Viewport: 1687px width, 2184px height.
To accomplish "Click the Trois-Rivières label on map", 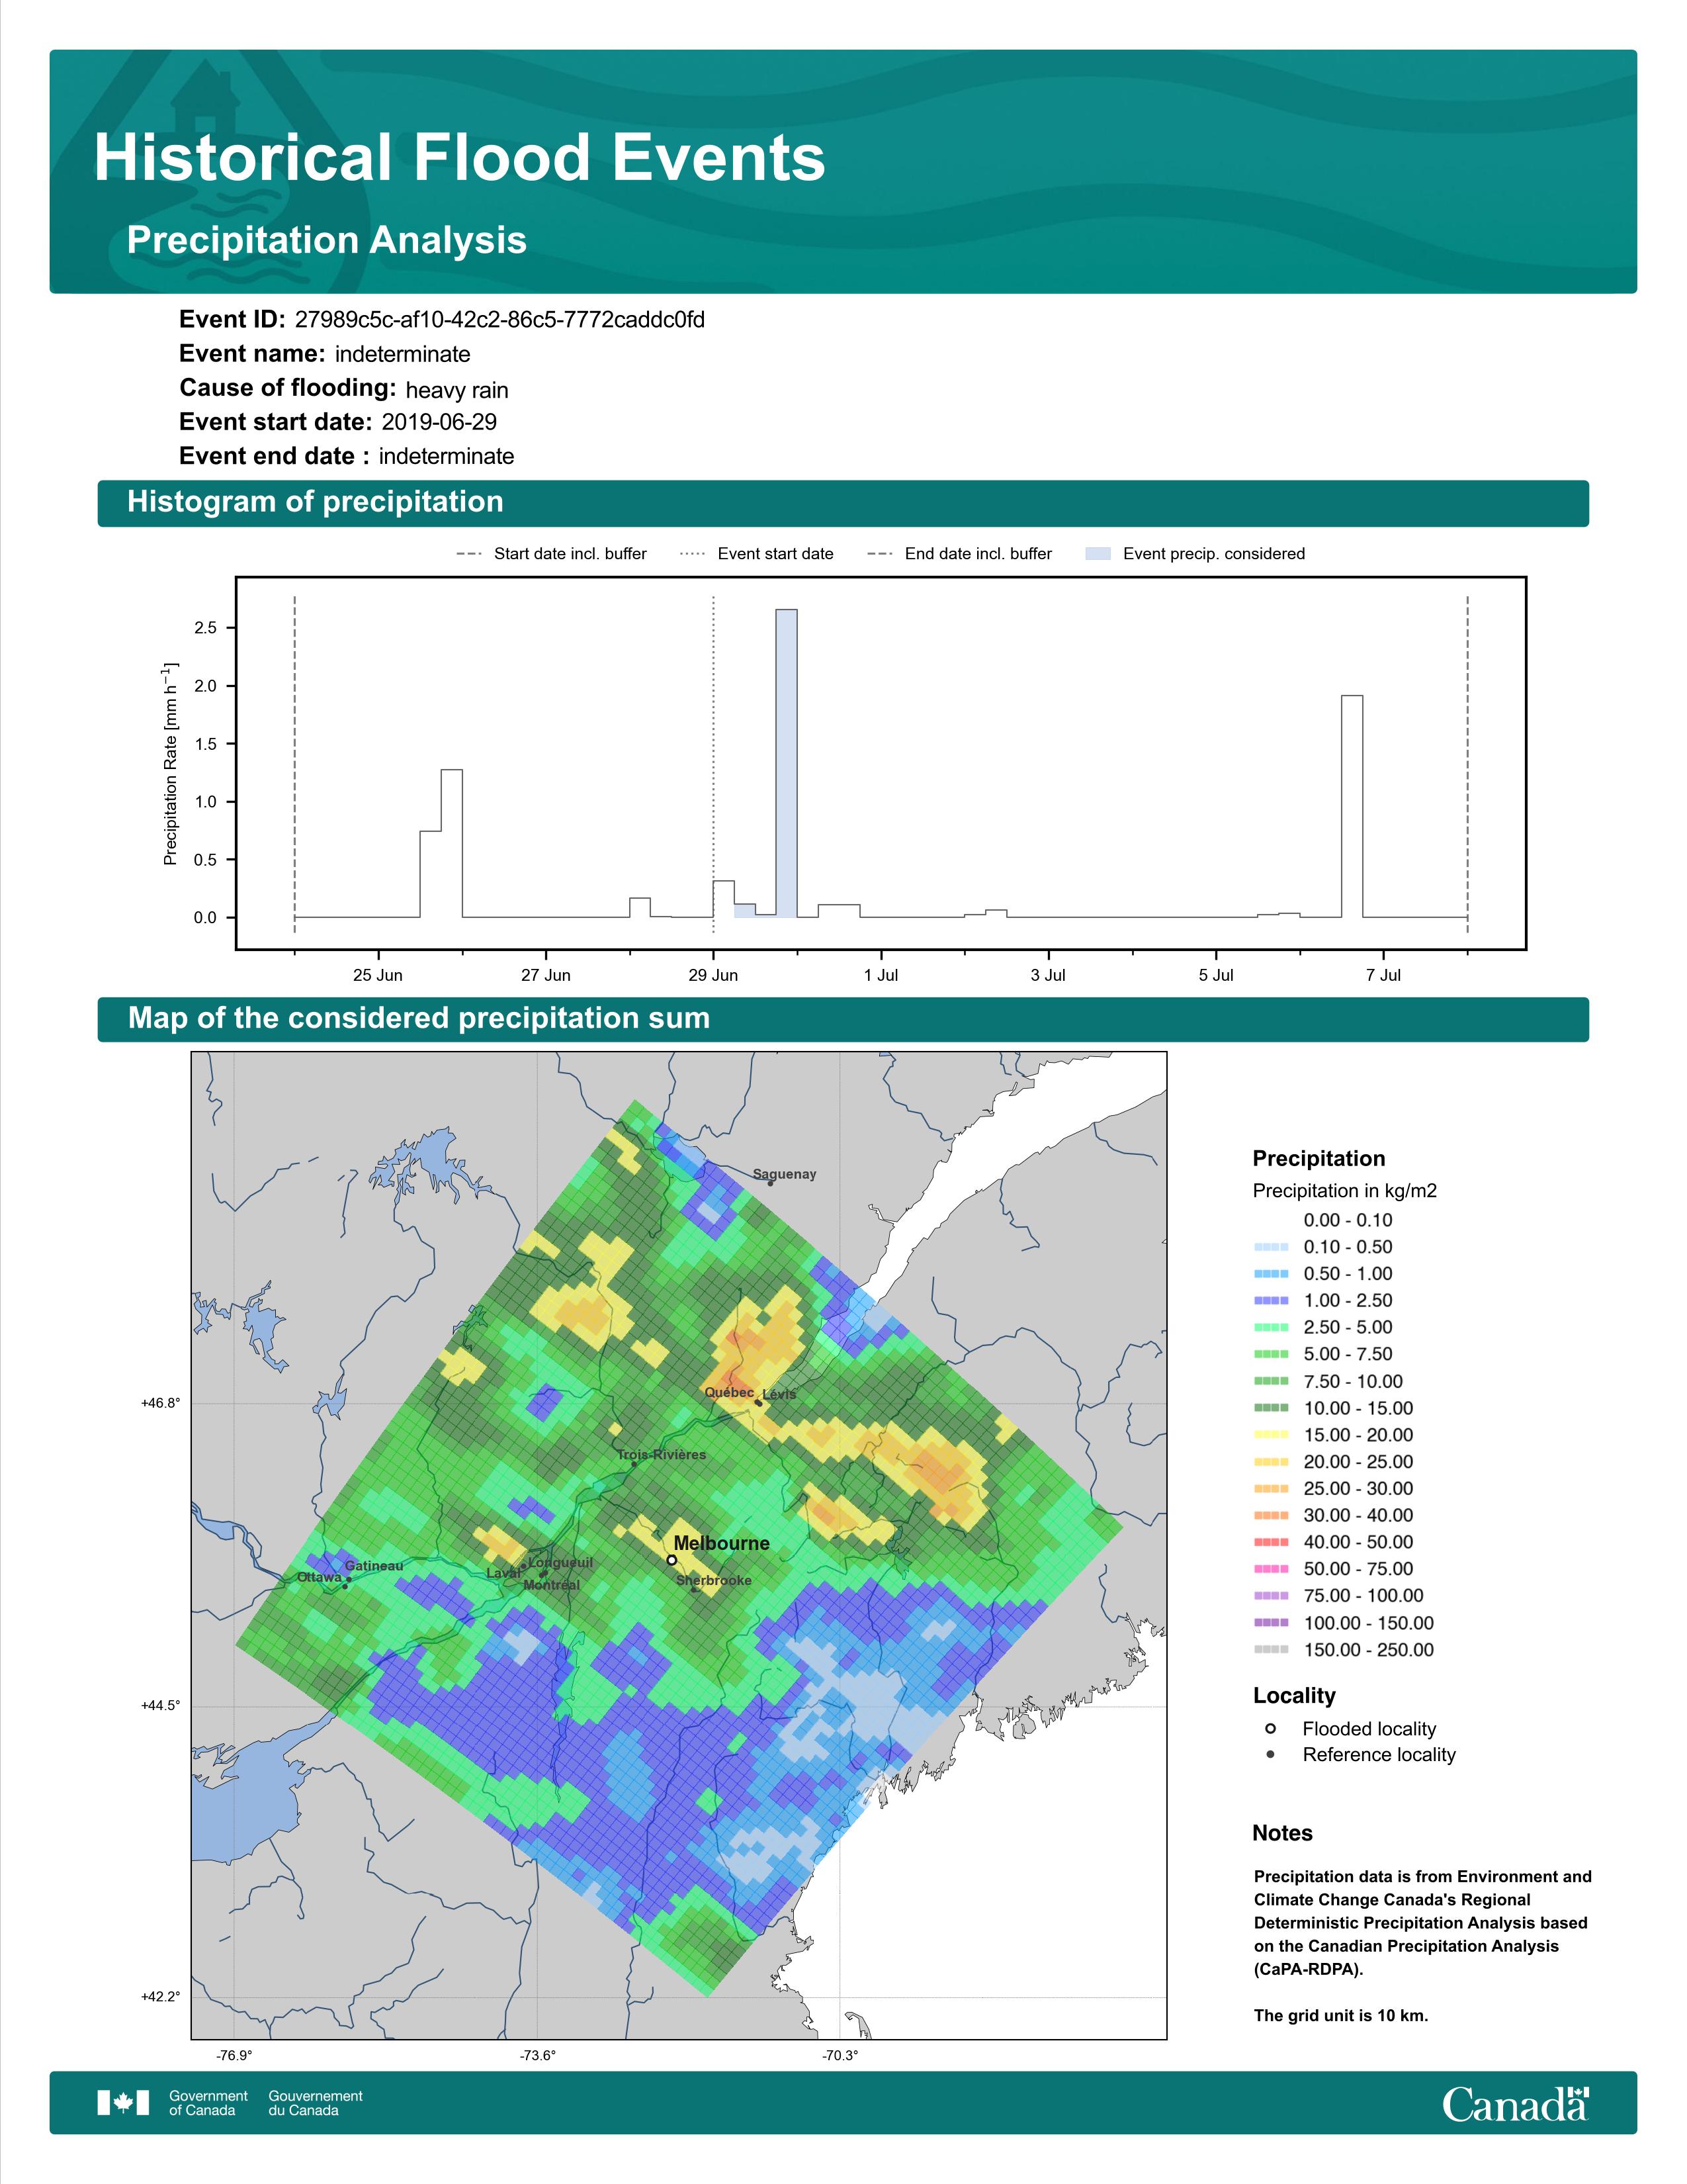I will click(662, 1455).
